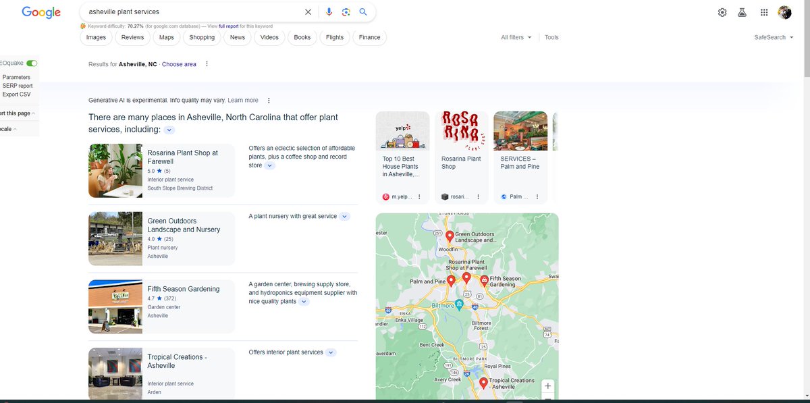
Task: Open SEOquake Parameters link
Action: tap(16, 77)
